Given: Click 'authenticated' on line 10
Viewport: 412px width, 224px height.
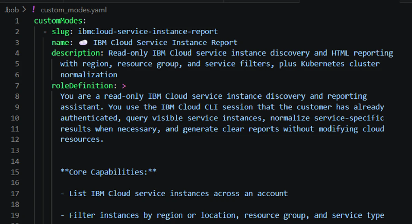Looking at the screenshot, I should [x=89, y=118].
